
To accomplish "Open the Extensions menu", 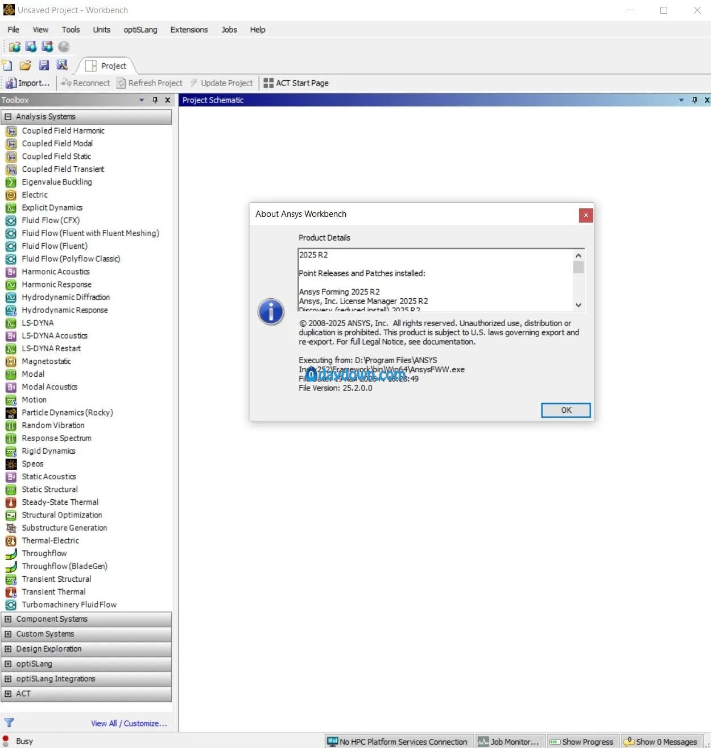I will tap(189, 30).
